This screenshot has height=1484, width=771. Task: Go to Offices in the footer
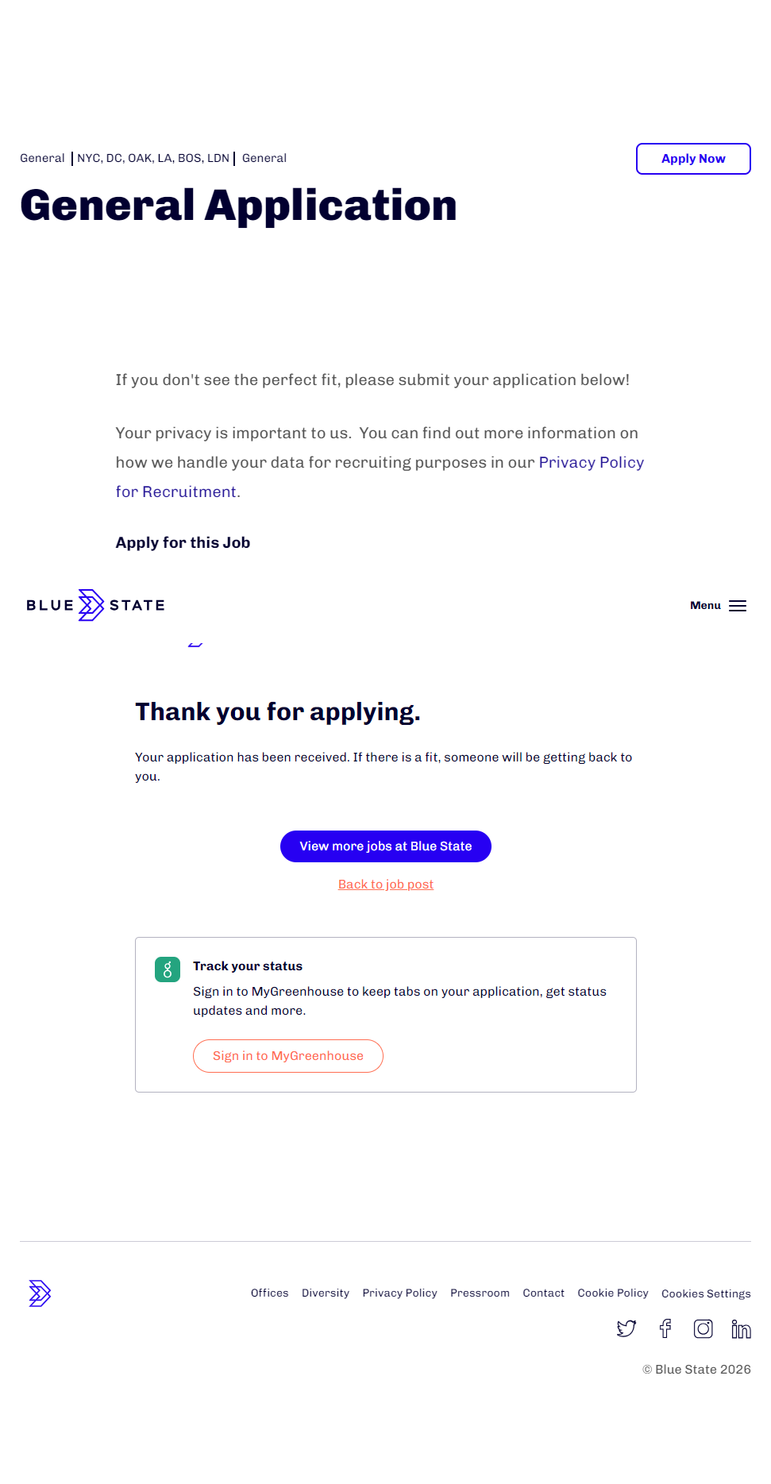click(x=270, y=1293)
